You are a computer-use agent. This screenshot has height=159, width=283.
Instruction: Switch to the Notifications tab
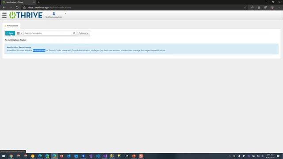11,26
